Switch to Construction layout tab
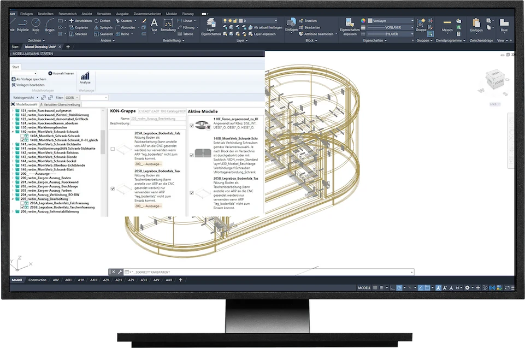This screenshot has width=525, height=348. [37, 280]
